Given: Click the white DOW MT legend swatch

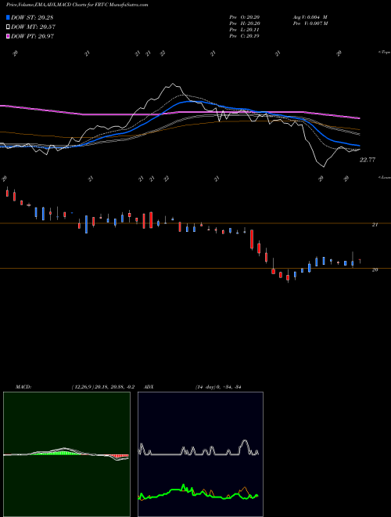Looking at the screenshot, I should click(x=8, y=27).
